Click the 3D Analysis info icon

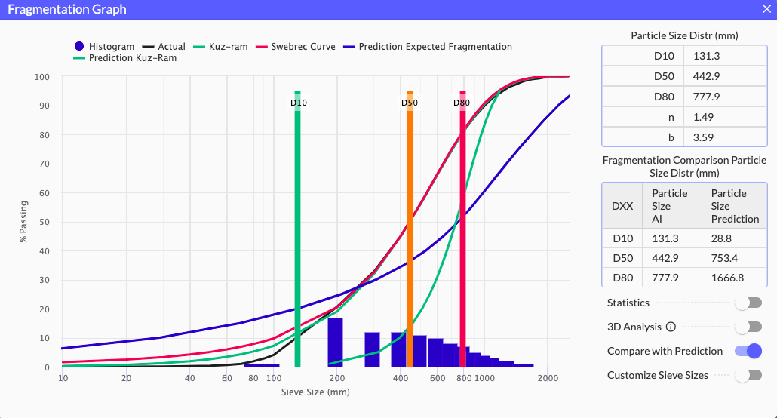point(671,327)
